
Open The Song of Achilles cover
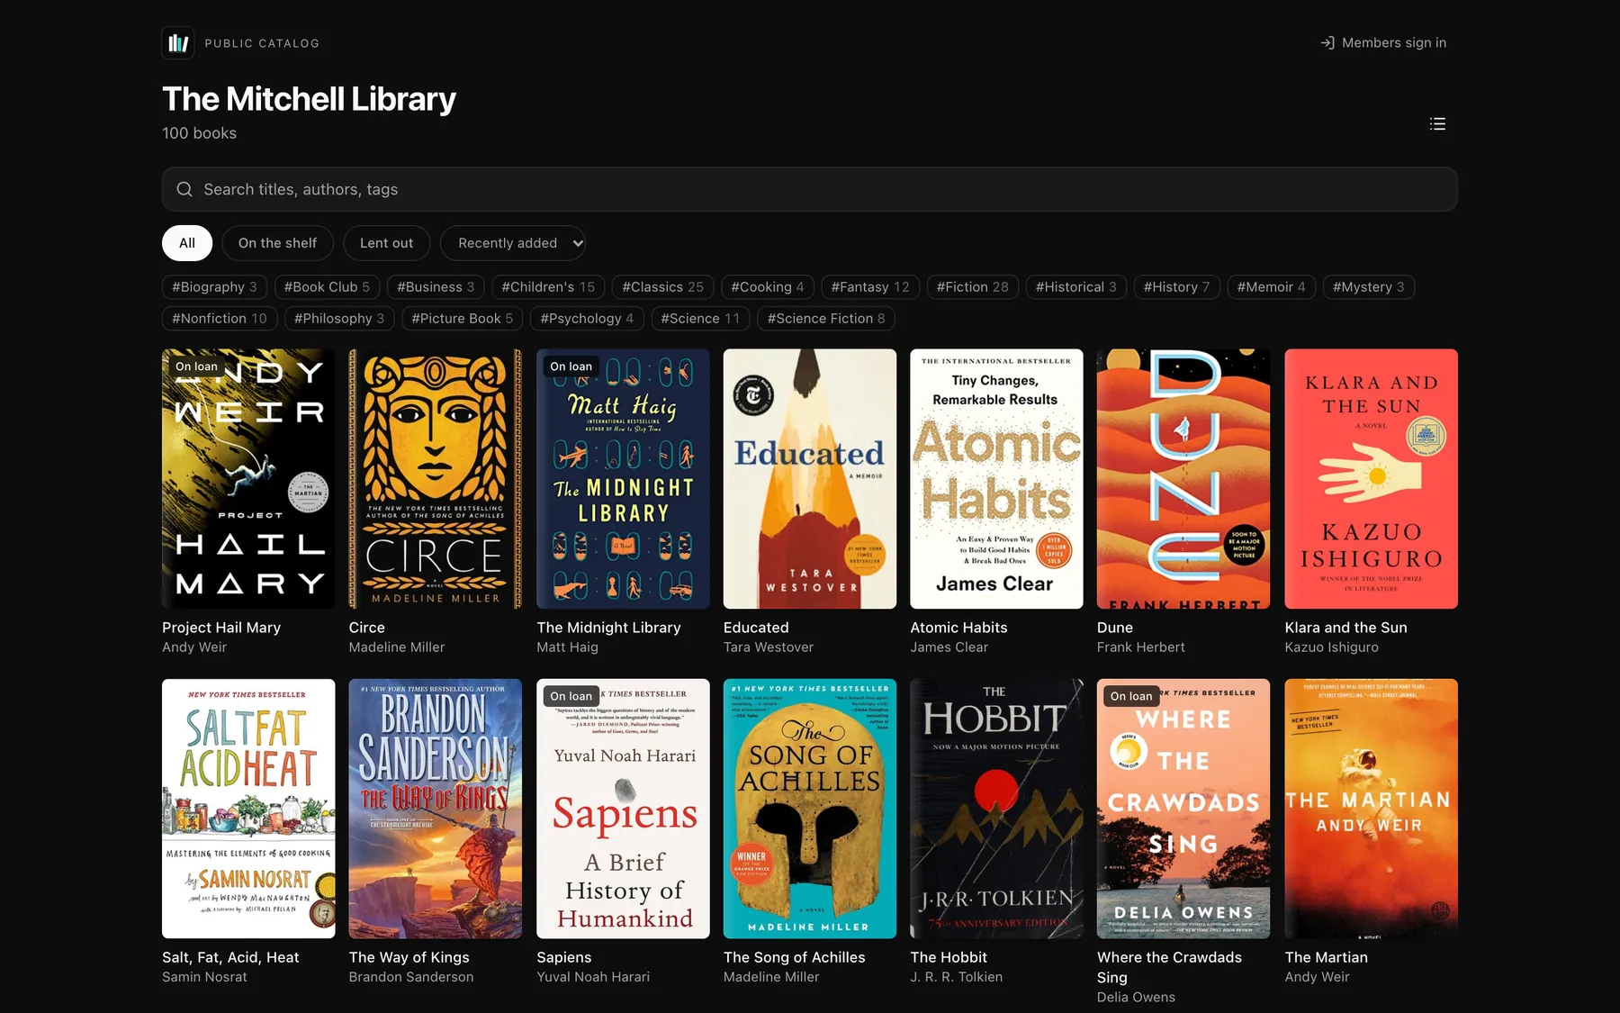click(810, 809)
